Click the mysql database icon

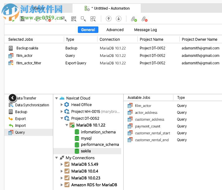coord(77,138)
